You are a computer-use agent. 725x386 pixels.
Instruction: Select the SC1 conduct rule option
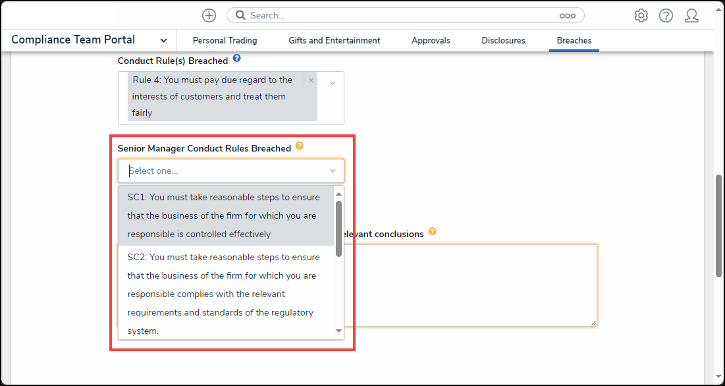[224, 215]
